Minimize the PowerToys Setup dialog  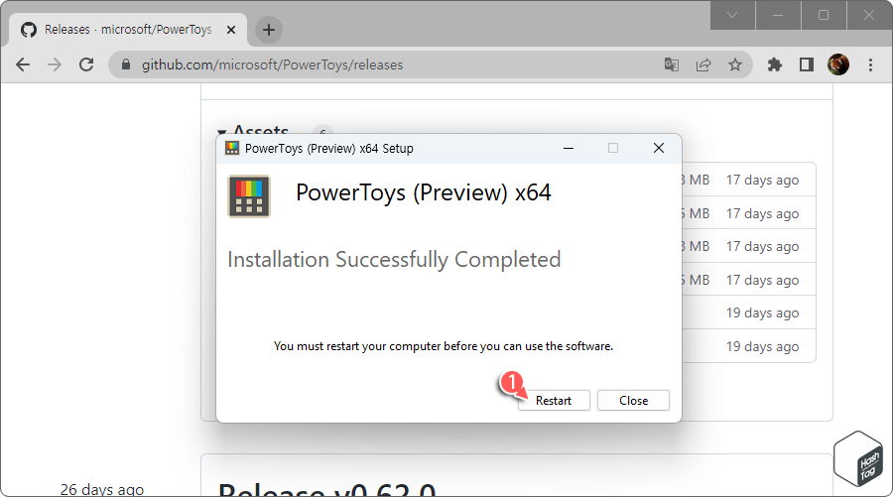569,148
